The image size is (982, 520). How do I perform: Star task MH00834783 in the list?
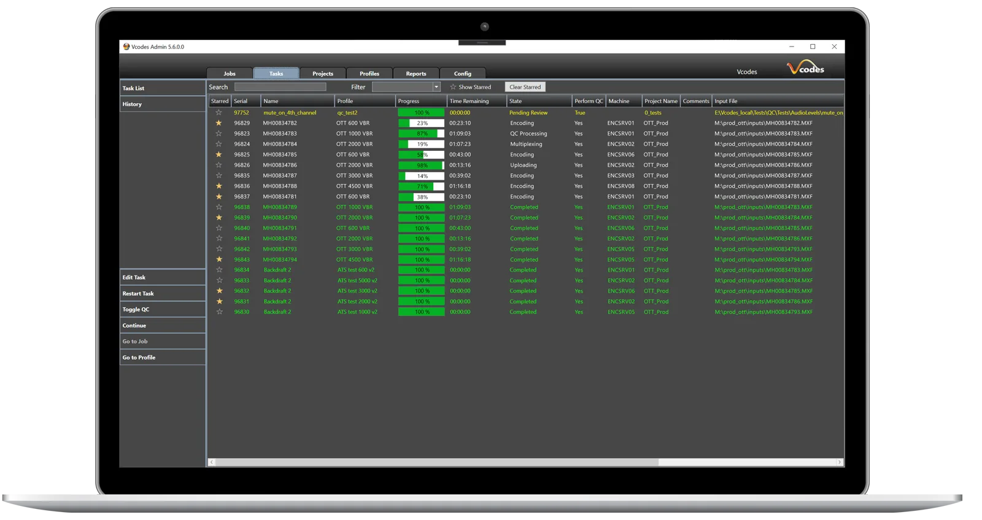[x=218, y=134]
